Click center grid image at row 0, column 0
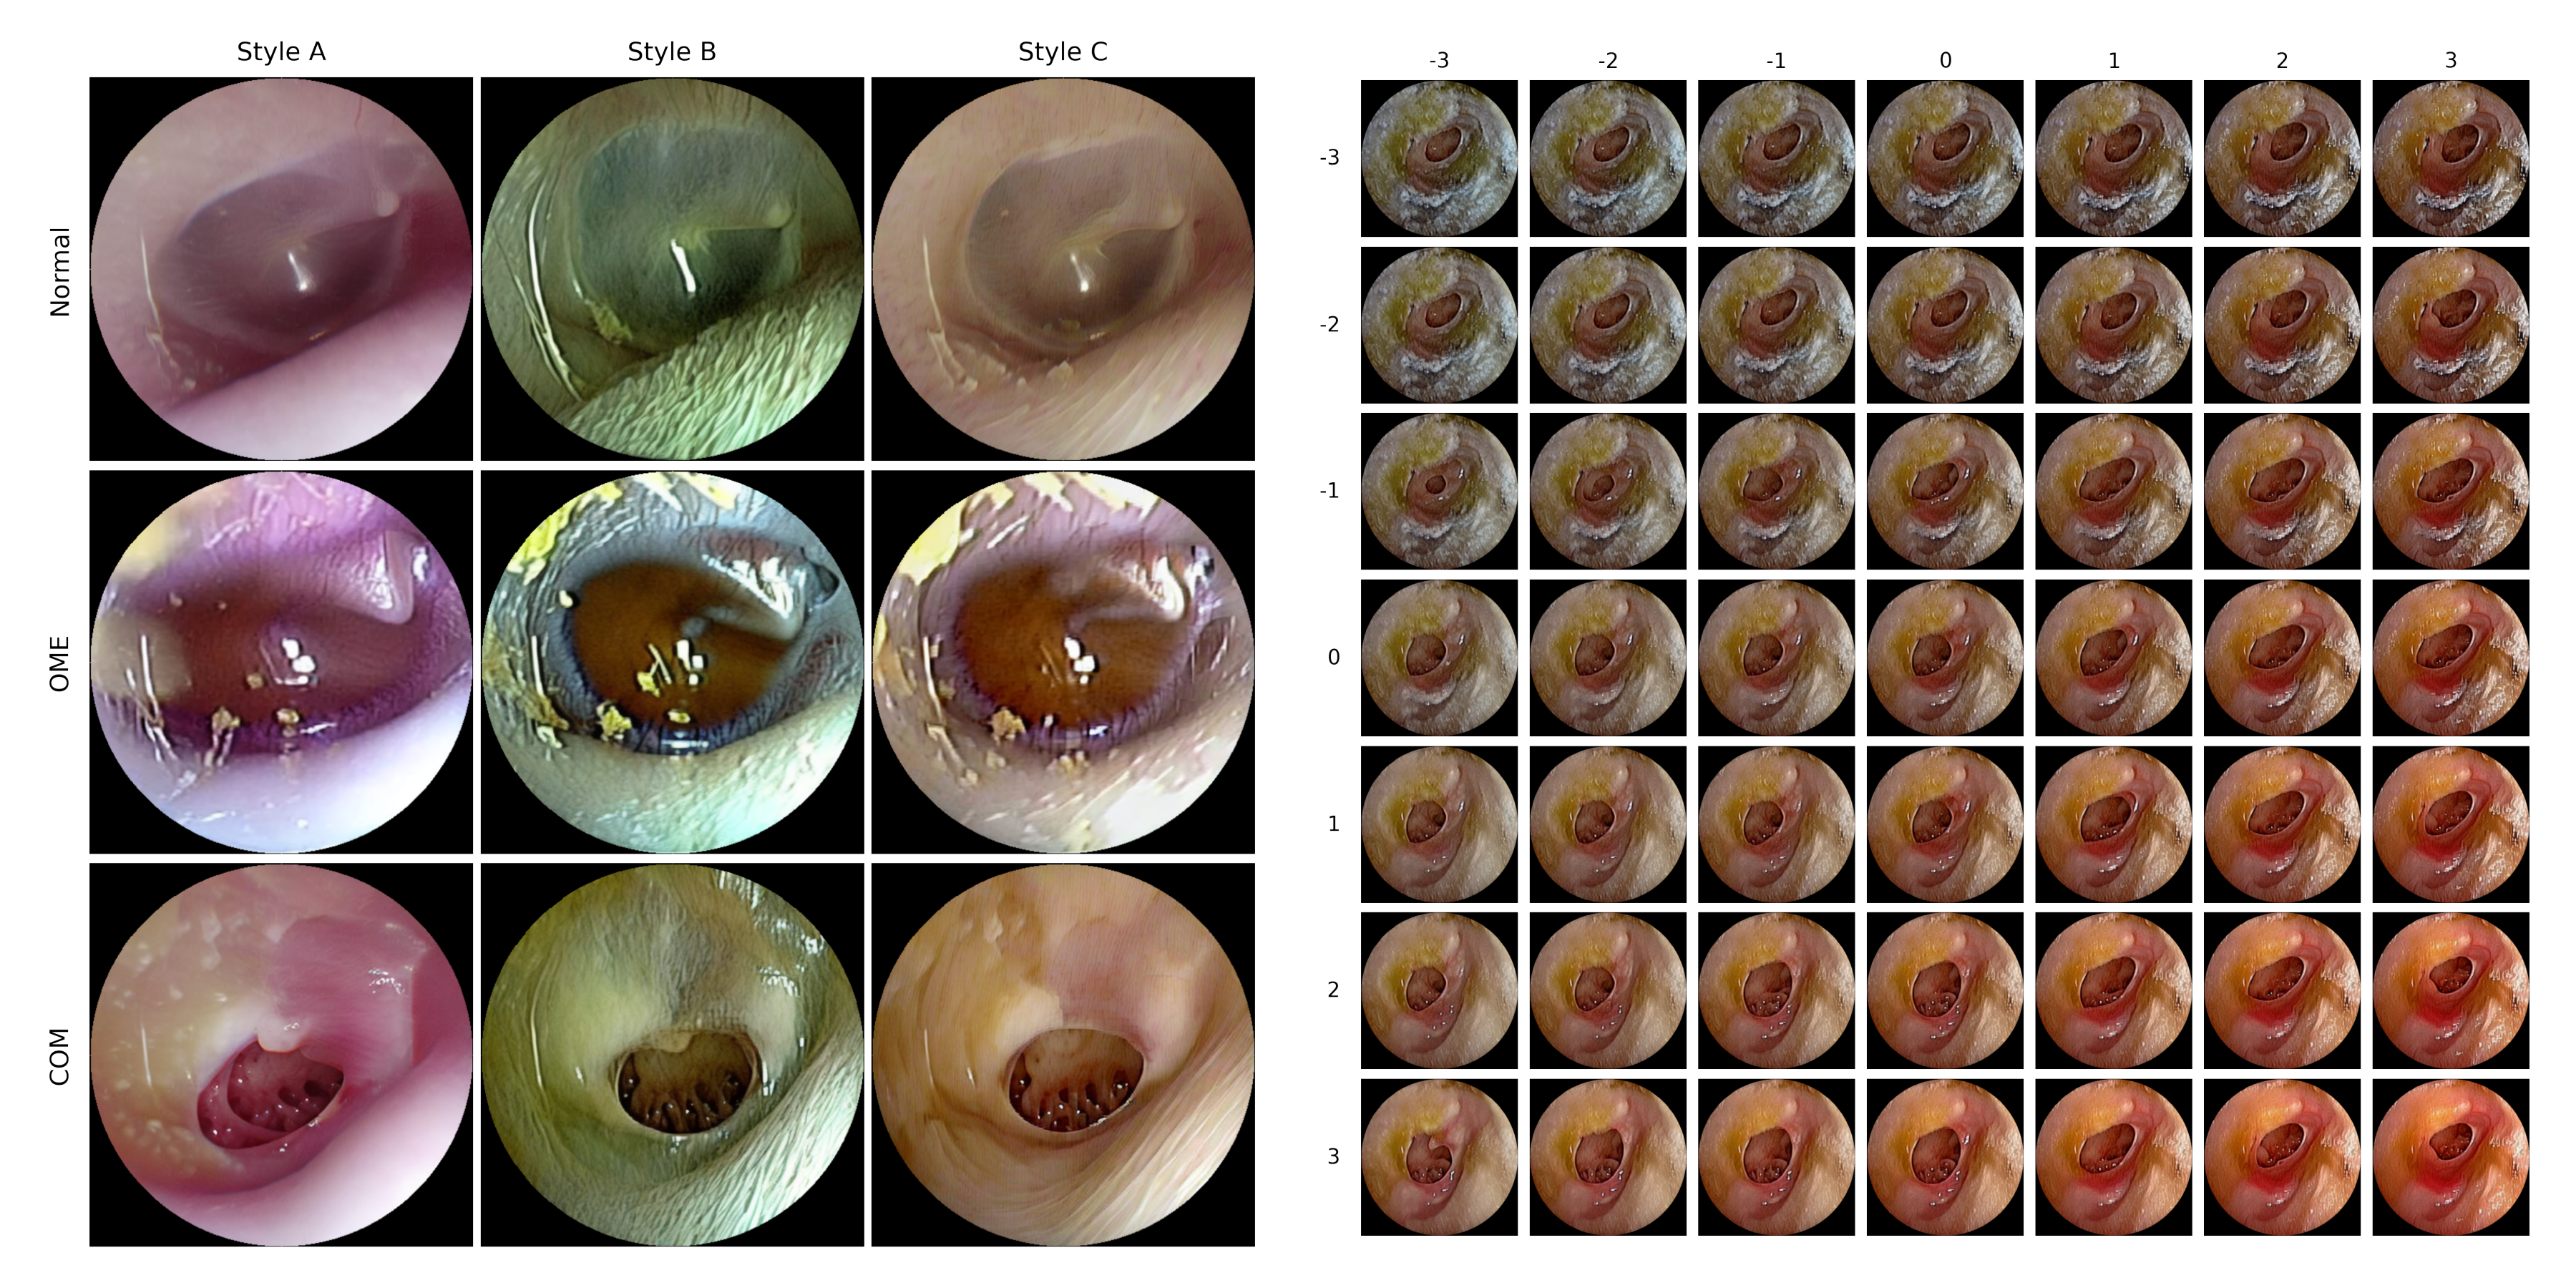Viewport: 2576px width, 1288px height. (1945, 658)
